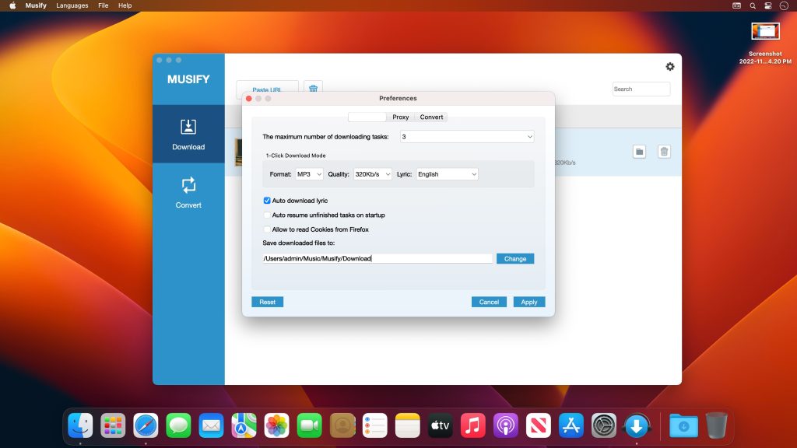Image resolution: width=797 pixels, height=448 pixels.
Task: Open the Downloads folder in the Dock
Action: [683, 425]
